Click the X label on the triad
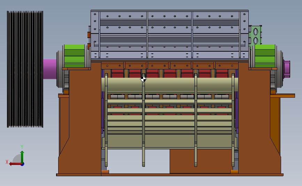This screenshot has width=302, height=186. [7, 162]
